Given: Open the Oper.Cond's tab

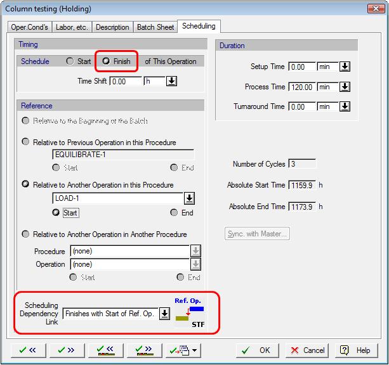Looking at the screenshot, I should pos(30,27).
